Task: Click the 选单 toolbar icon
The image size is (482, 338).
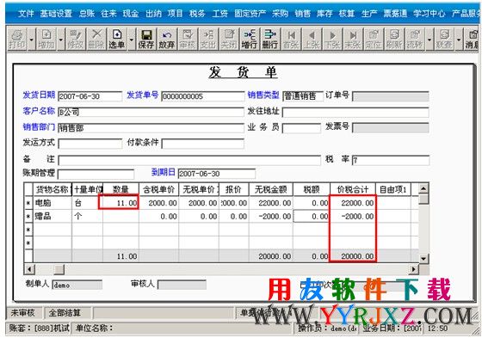Action: coord(117,39)
